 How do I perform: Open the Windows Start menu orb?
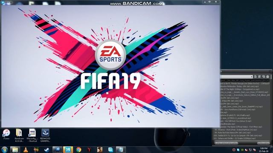tap(4, 150)
